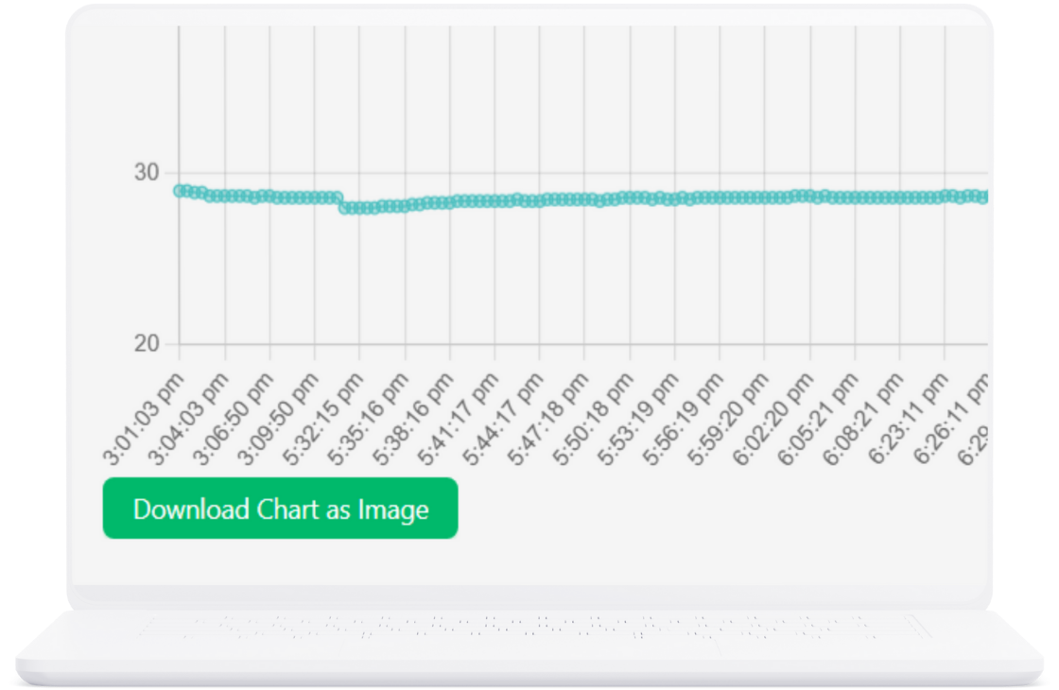
Task: Click the Download Chart as Image button
Action: click(x=280, y=509)
